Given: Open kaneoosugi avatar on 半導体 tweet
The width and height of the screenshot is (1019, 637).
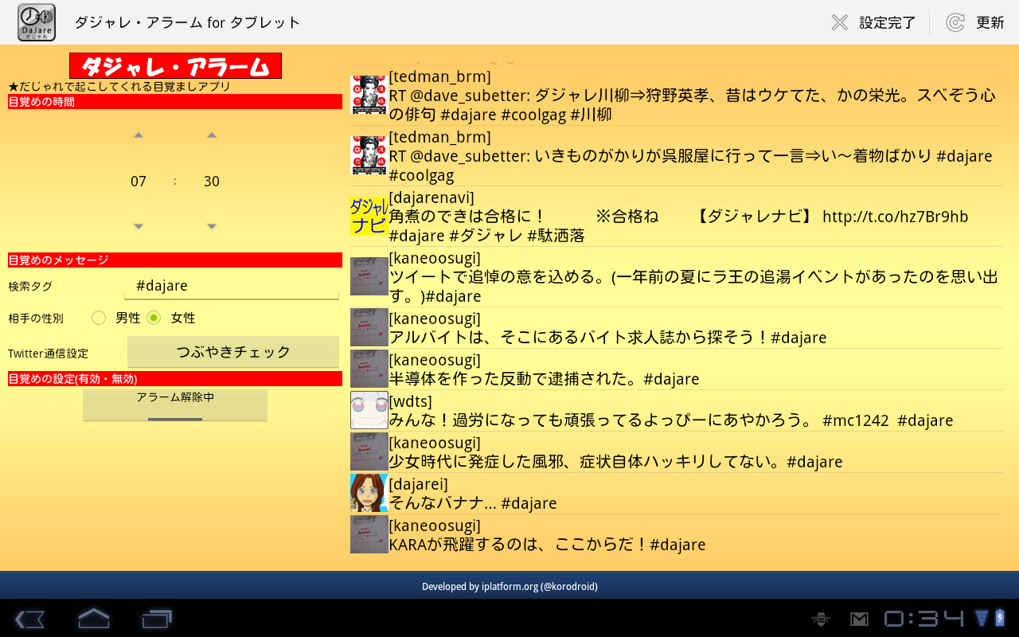Looking at the screenshot, I should [x=369, y=369].
